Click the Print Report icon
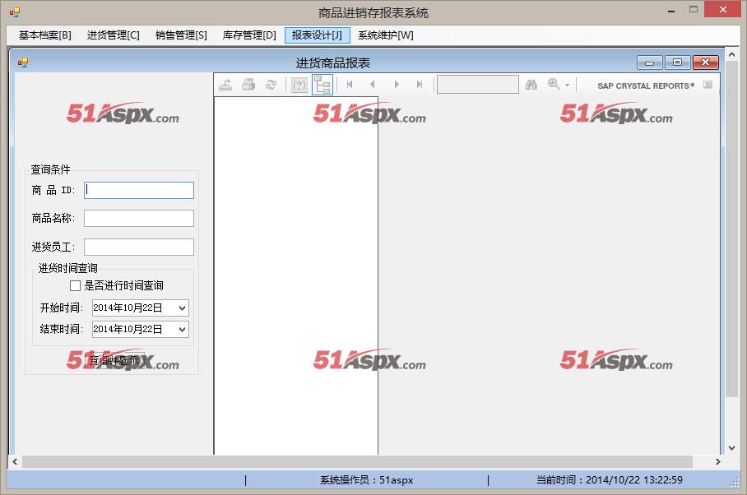Viewport: 747px width, 495px height. 248,85
